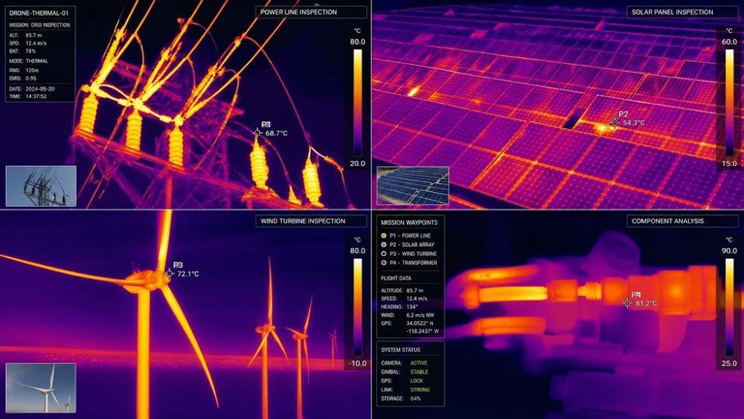Click the BAT 78% battery reading
Viewport: 744px width, 419px height.
[22, 51]
